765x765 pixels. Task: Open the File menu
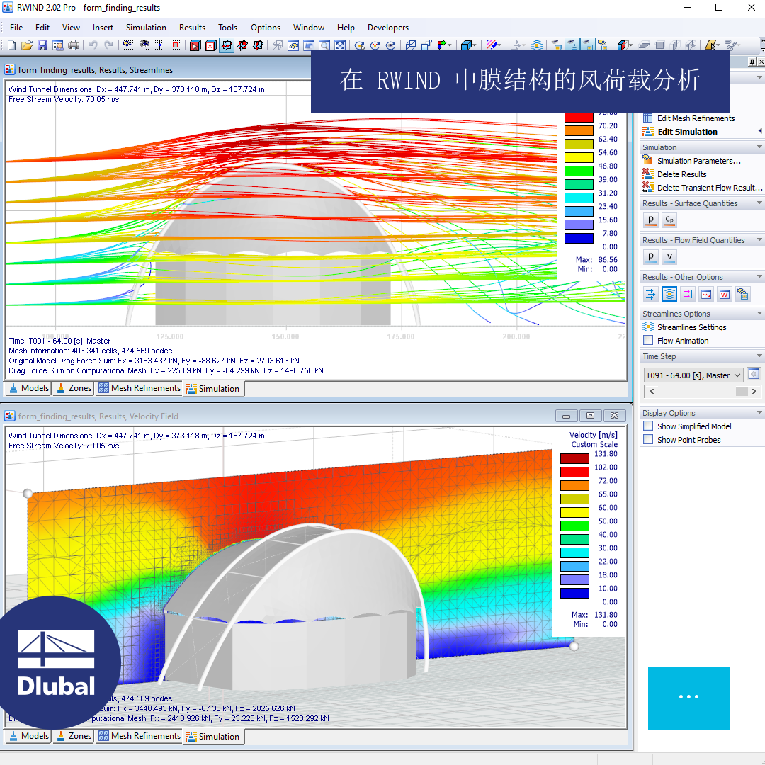16,28
